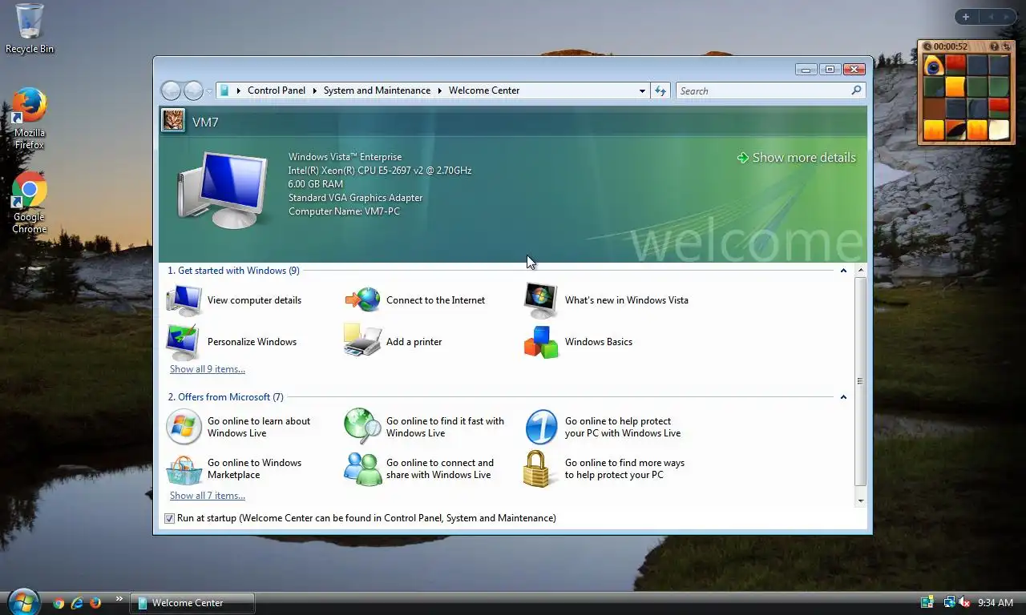Click the Control Panel breadcrumb

coord(277,90)
